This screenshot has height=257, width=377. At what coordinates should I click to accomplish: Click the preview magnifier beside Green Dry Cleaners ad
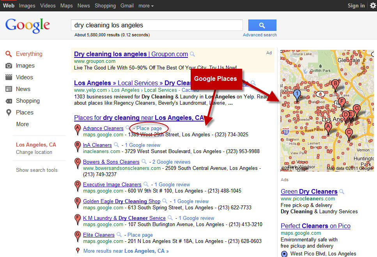click(342, 192)
